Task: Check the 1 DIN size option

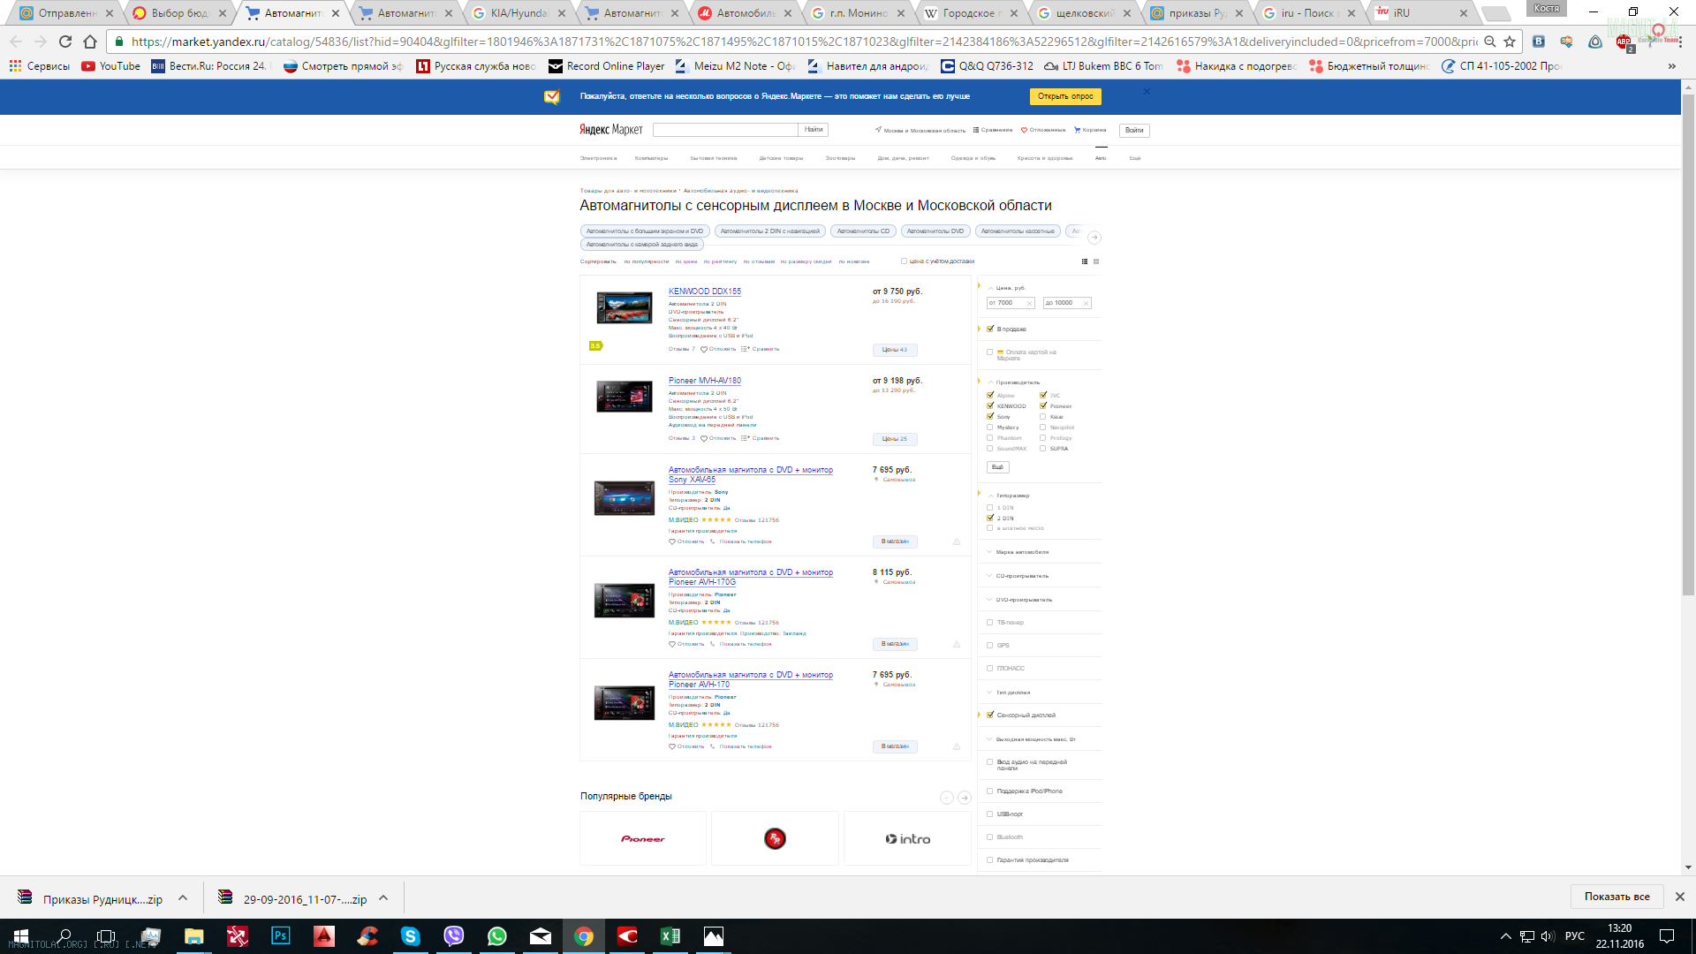Action: (x=990, y=508)
